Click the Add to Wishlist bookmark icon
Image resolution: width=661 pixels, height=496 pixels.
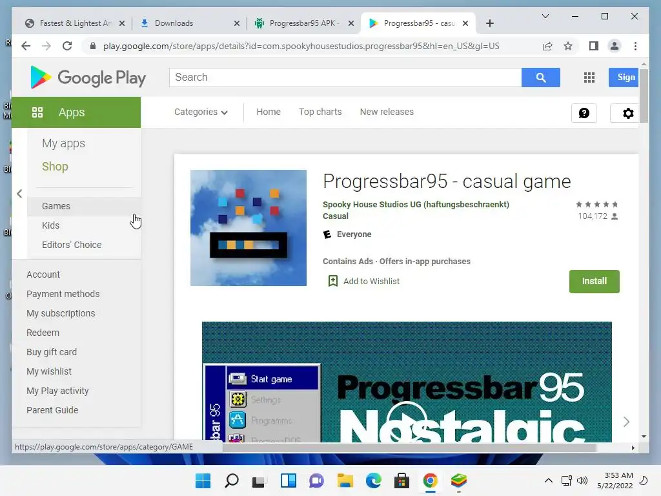point(332,281)
